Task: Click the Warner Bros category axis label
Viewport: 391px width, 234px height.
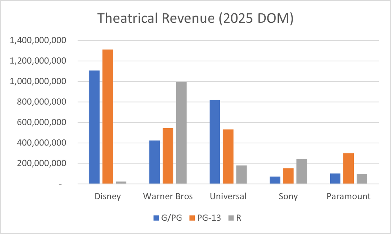Action: coord(168,196)
